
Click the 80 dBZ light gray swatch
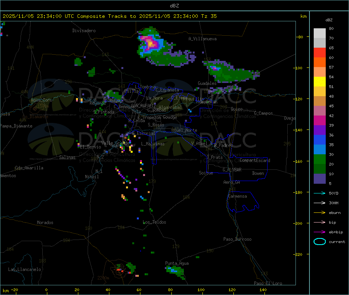pyautogui.click(x=320, y=33)
